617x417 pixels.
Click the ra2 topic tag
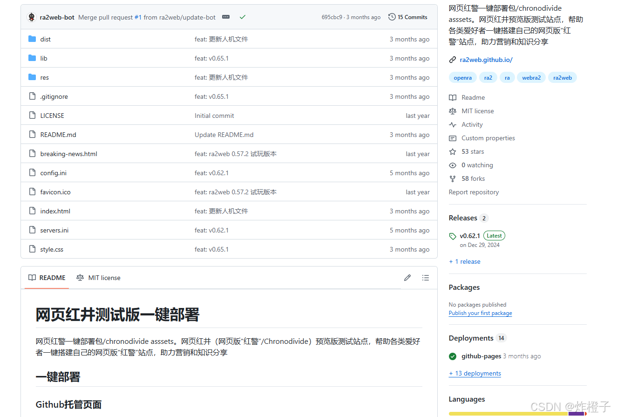pyautogui.click(x=488, y=78)
